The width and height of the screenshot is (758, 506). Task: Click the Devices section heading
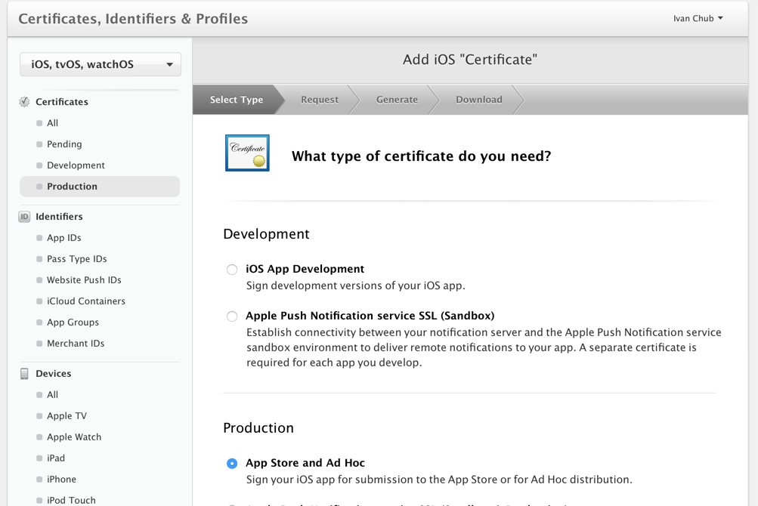click(x=53, y=374)
